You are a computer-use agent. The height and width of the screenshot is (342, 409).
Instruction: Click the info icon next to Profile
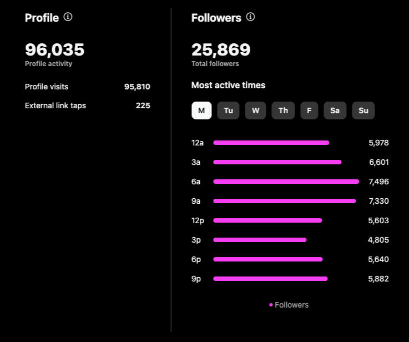coord(68,17)
